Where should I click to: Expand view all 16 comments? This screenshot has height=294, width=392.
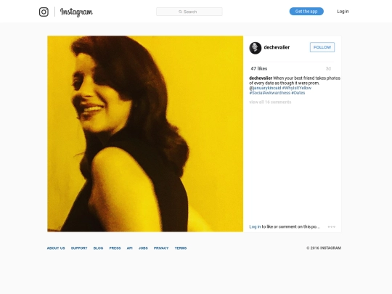[x=270, y=102]
